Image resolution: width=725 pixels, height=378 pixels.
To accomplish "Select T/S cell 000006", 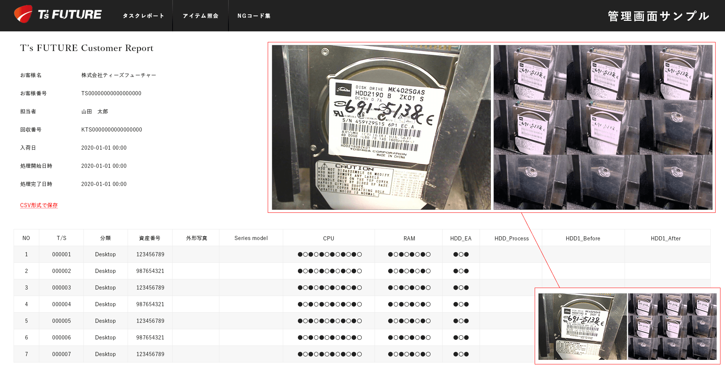I will coord(62,338).
